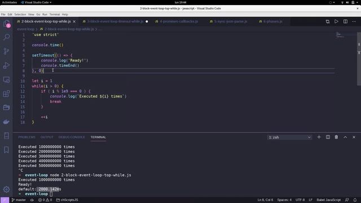Screen dimensions: 361x203
Task: Select the TERMINAL panel tab
Action: click(x=98, y=137)
